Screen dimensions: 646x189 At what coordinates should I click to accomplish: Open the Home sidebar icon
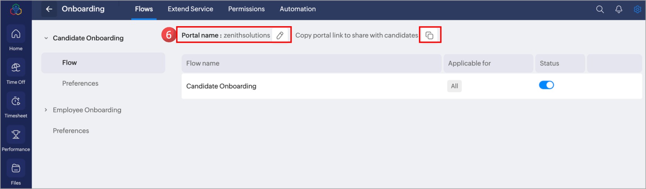point(16,35)
